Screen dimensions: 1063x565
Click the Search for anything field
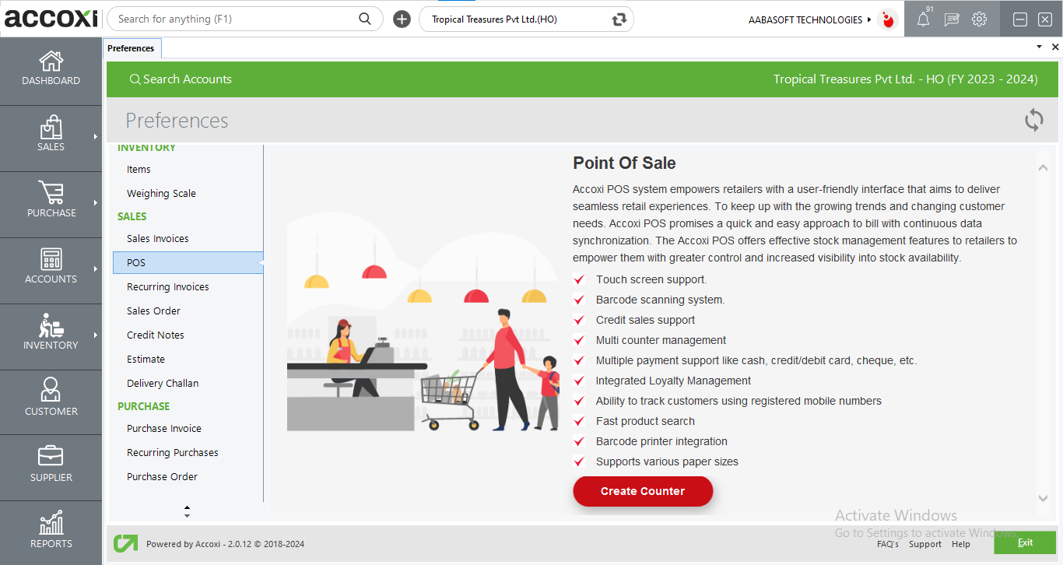(x=233, y=19)
